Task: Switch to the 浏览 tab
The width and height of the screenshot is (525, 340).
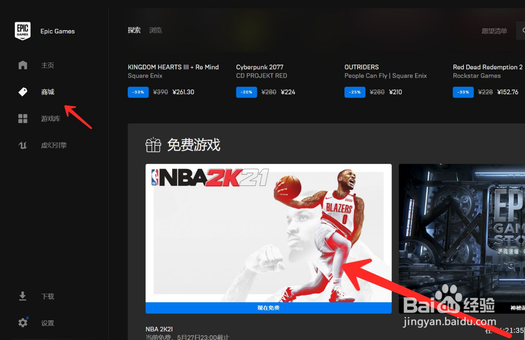Action: point(156,30)
